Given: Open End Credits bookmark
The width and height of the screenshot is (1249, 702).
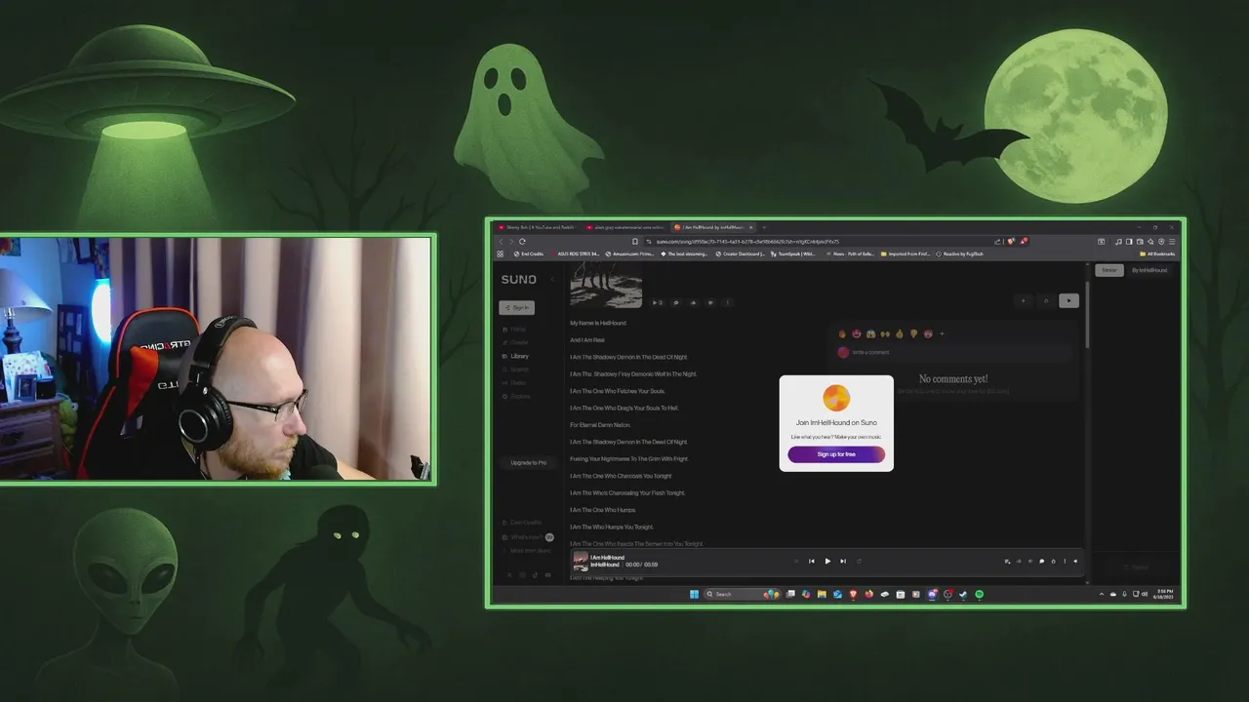Looking at the screenshot, I should click(x=528, y=253).
